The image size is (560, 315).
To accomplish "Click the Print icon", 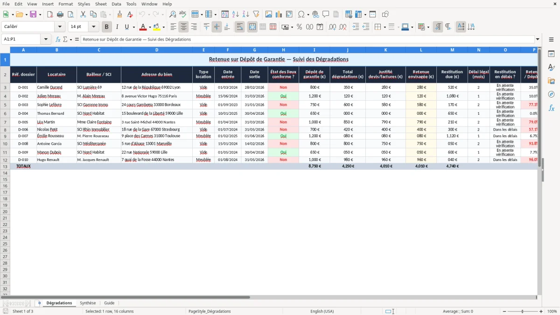I will tap(60, 14).
